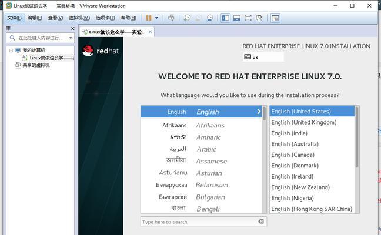Click the send Ctrl+Alt+Del toolbar icon
Image resolution: width=381 pixels, height=235 pixels.
[x=171, y=18]
